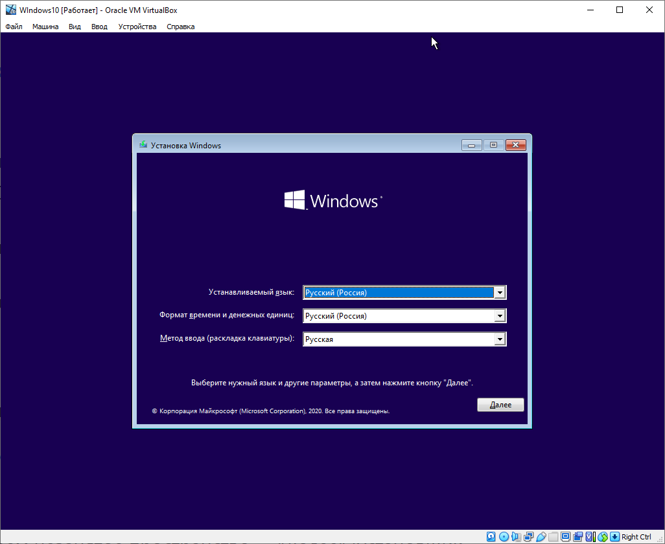This screenshot has width=665, height=544.
Task: Expand the keyboard layout dropdown arrow
Action: tap(500, 339)
